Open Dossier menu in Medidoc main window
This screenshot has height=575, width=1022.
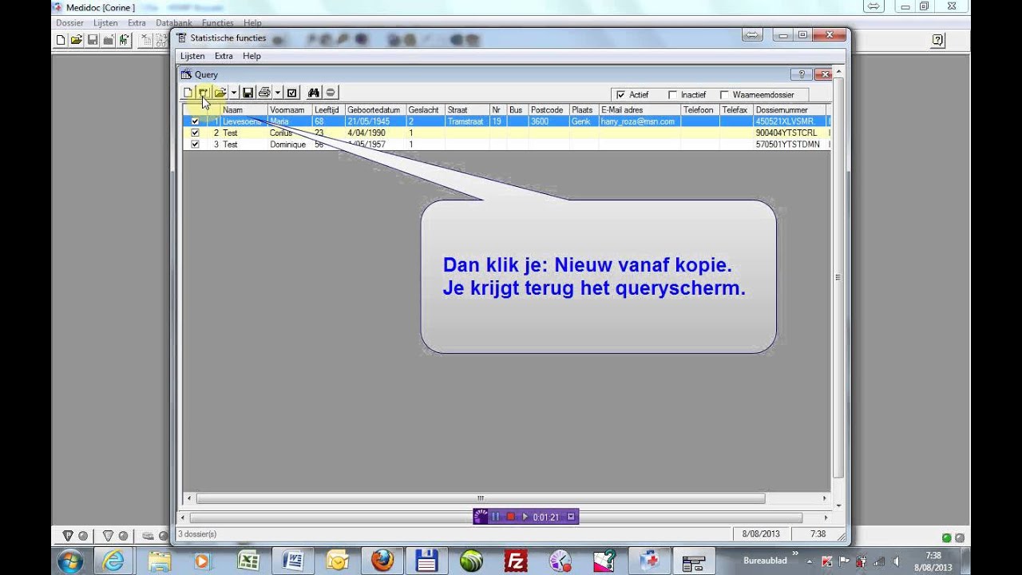69,23
